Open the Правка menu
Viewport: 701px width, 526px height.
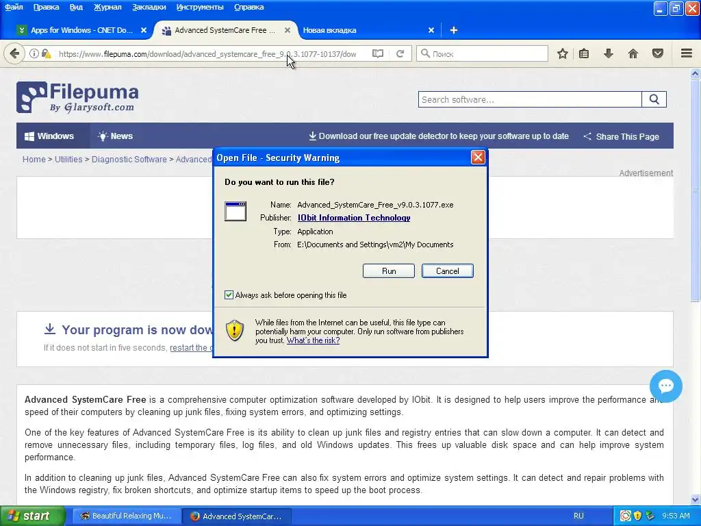[46, 7]
